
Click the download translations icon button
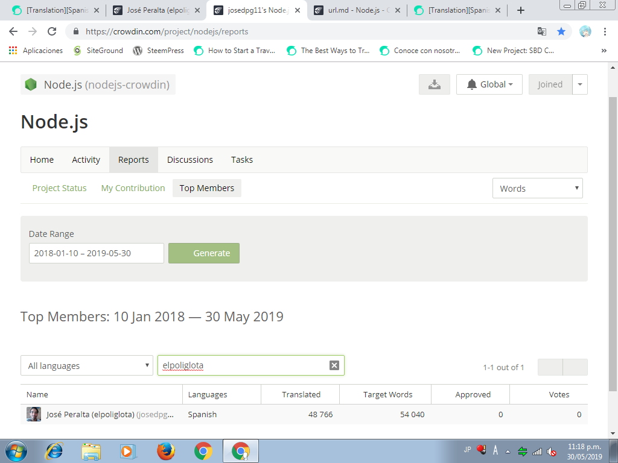click(x=435, y=84)
